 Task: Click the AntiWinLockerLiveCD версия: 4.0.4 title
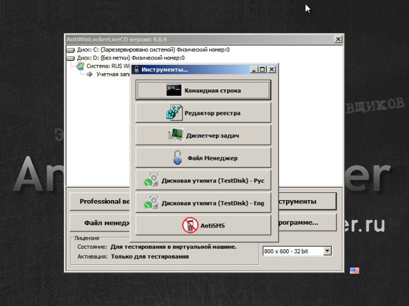point(116,39)
